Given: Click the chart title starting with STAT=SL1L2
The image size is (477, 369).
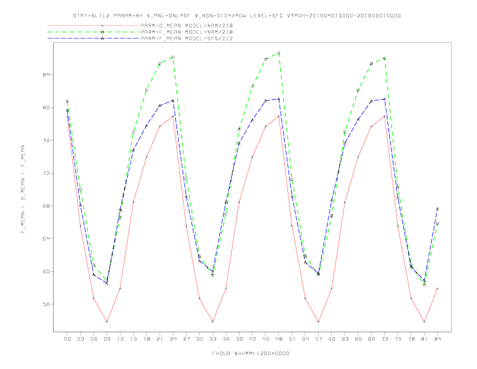Looking at the screenshot, I should coord(237,16).
